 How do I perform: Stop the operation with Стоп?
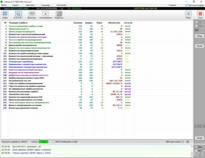point(200,15)
